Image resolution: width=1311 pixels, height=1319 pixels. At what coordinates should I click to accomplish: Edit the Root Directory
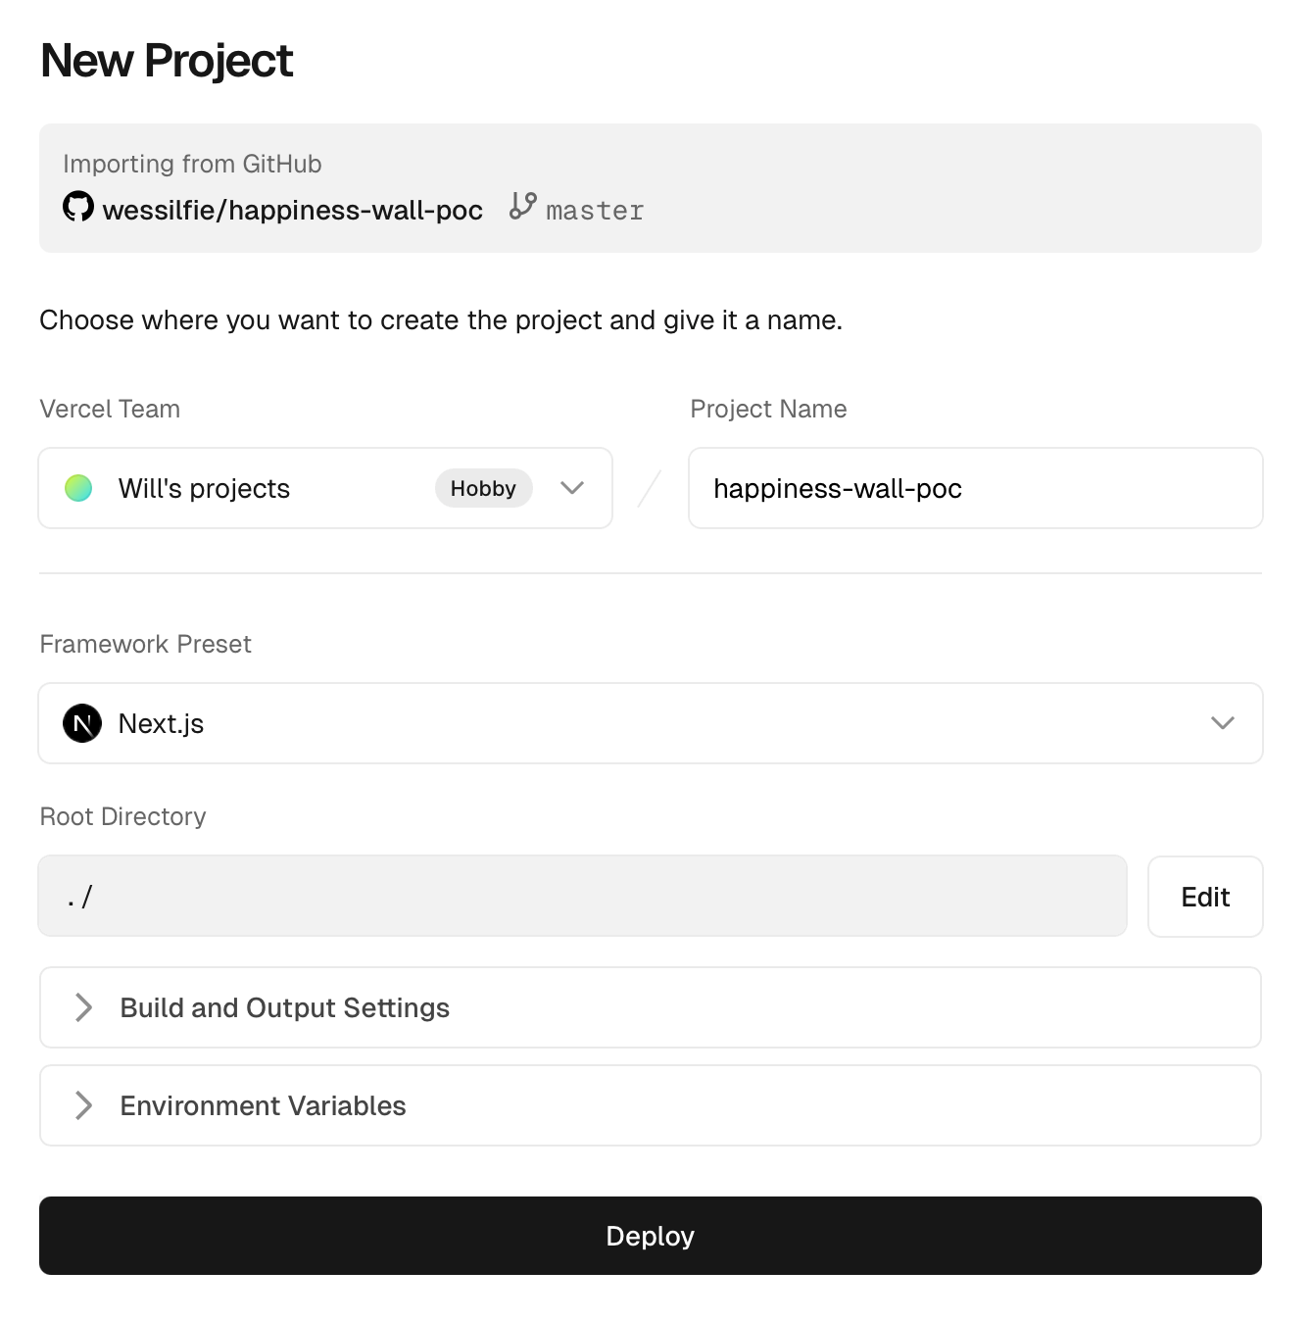[x=1205, y=897]
